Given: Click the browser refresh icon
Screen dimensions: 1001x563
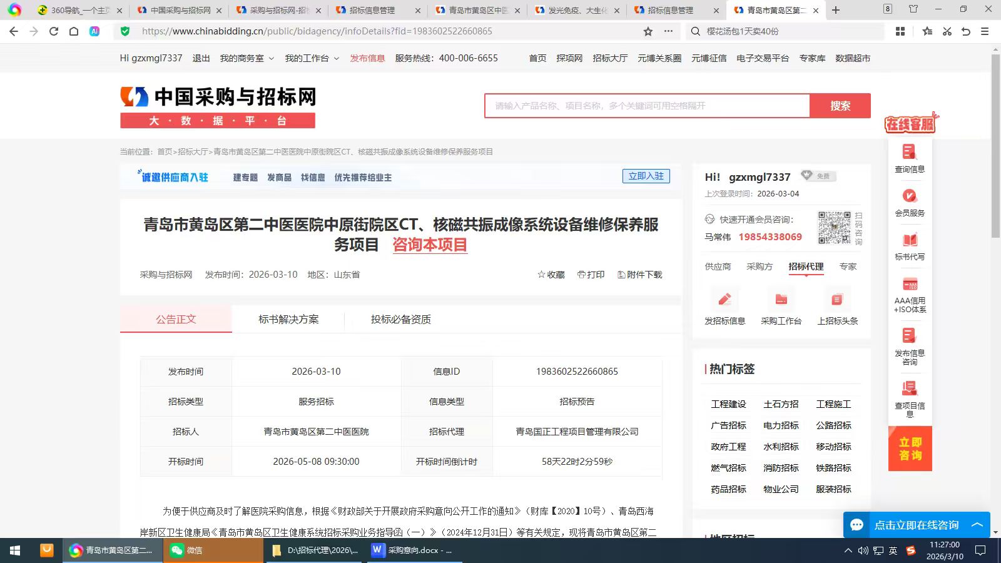Looking at the screenshot, I should (x=54, y=31).
